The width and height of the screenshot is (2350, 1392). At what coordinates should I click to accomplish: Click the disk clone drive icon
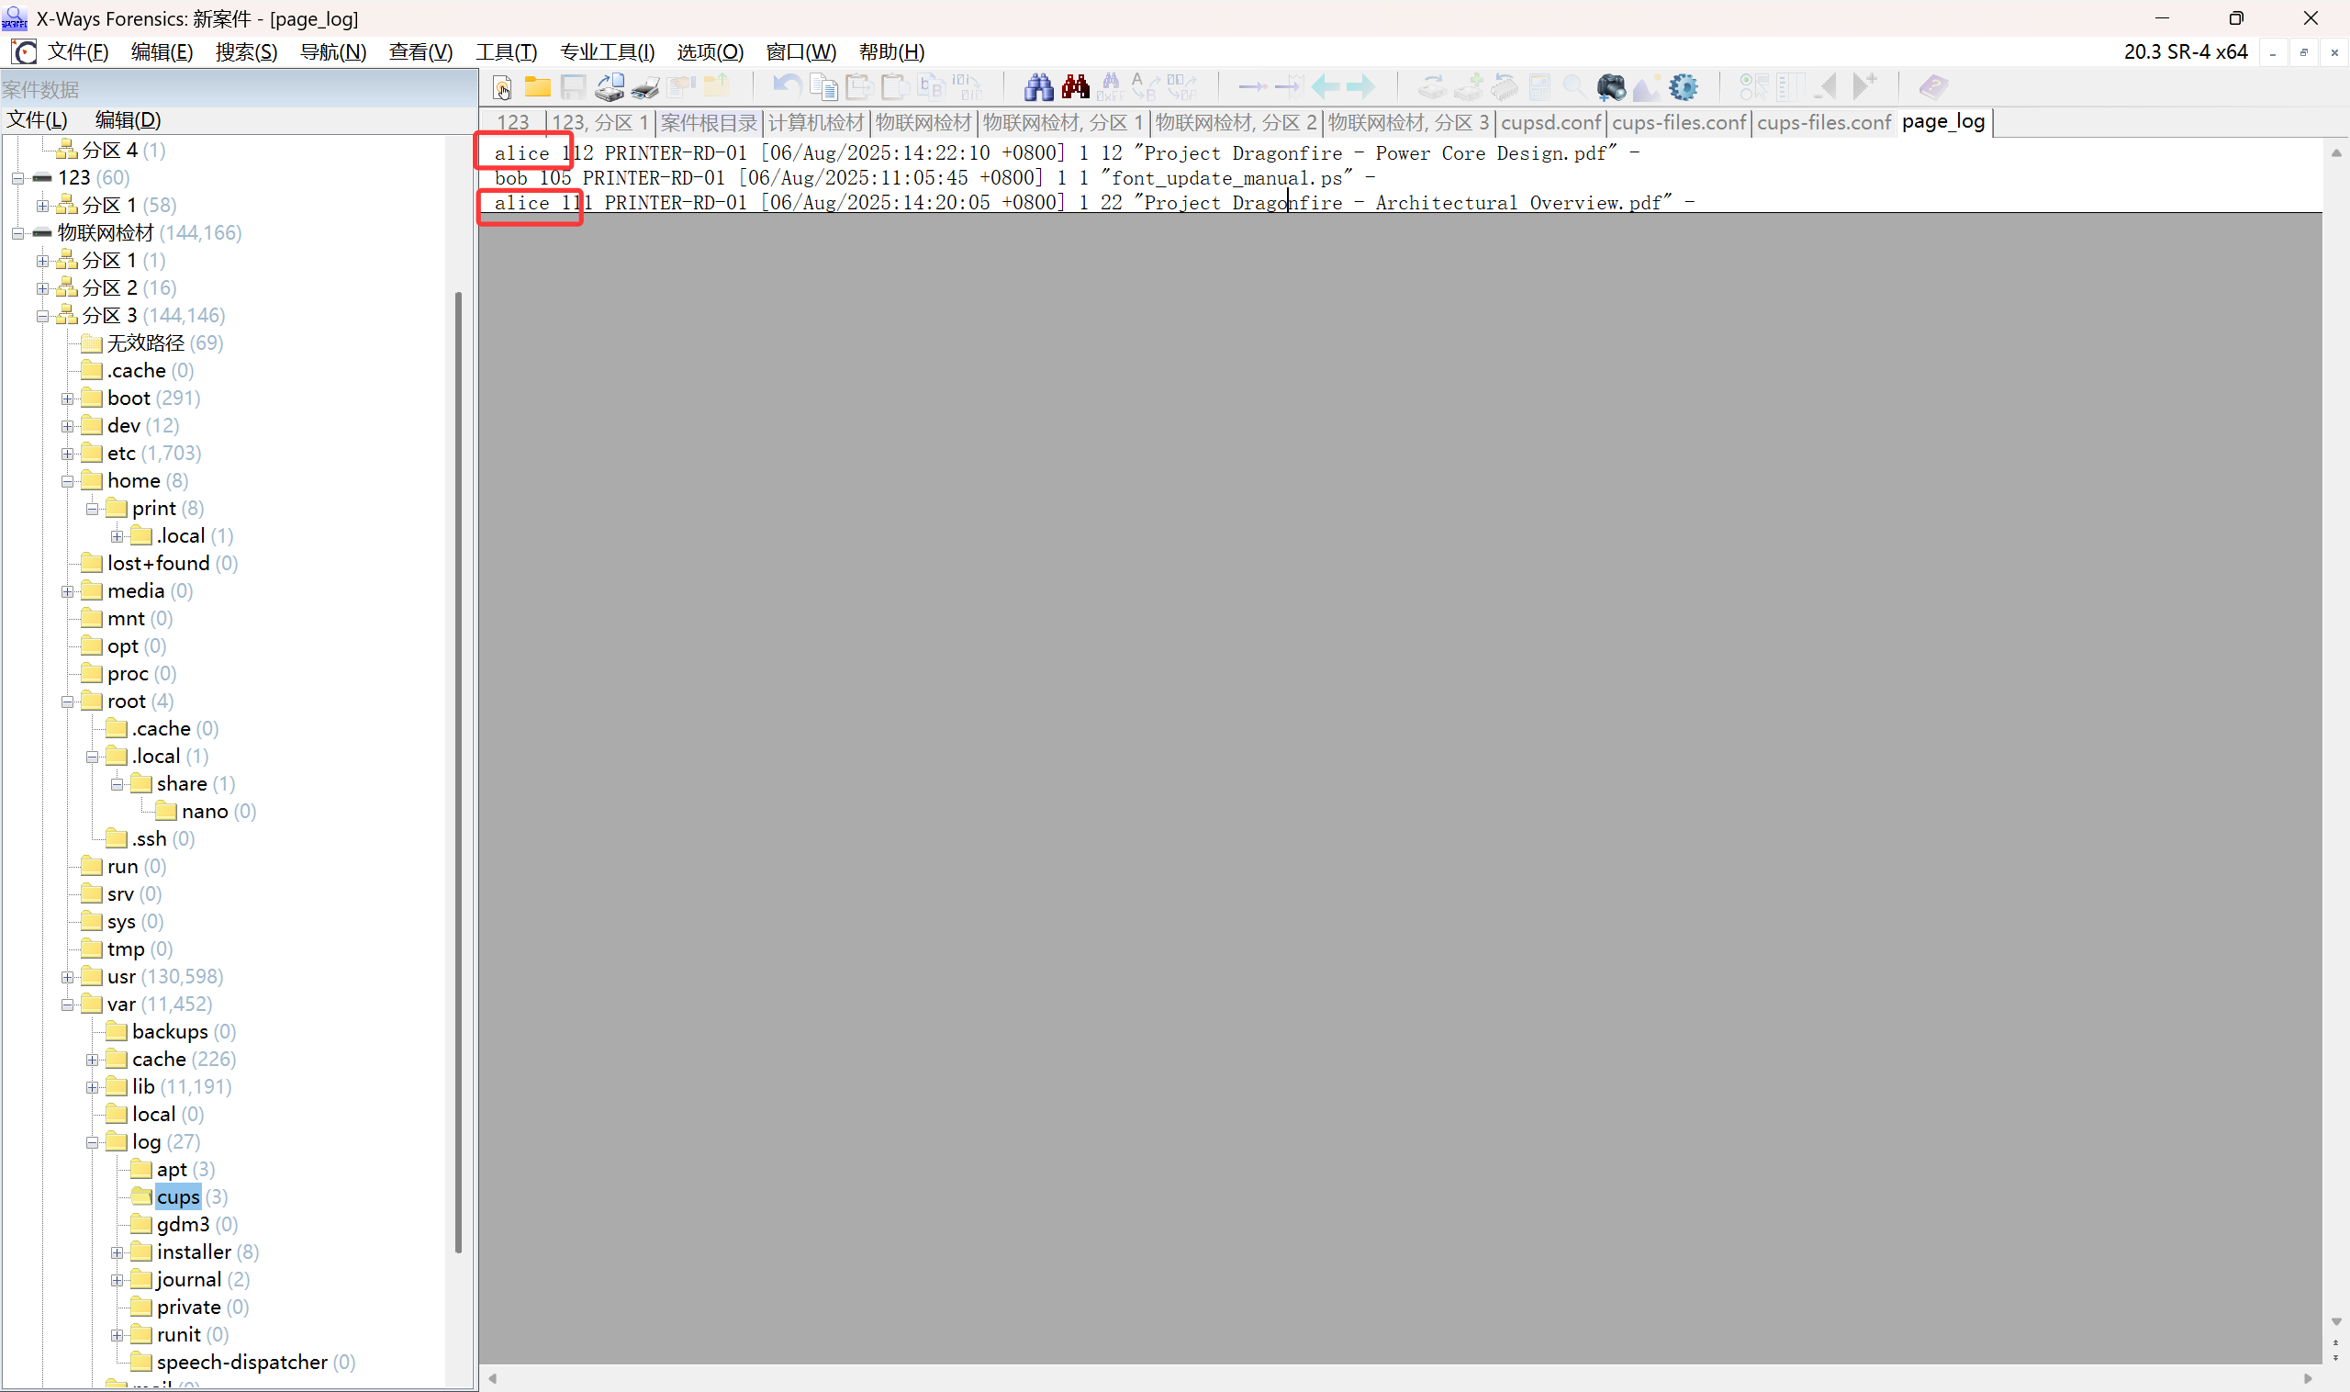click(610, 87)
